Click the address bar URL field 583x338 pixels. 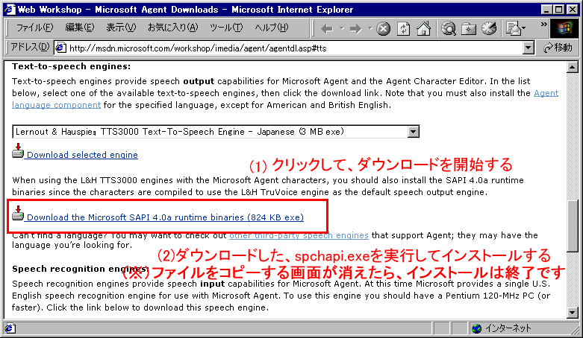pos(293,48)
